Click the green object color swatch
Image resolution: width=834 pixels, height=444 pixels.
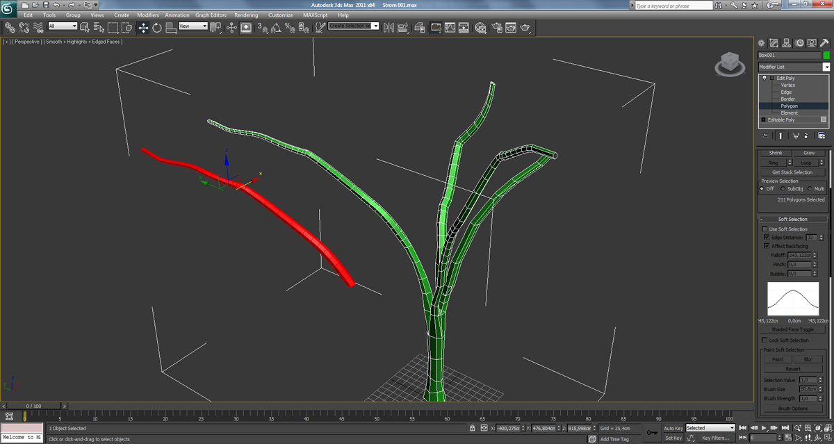826,55
